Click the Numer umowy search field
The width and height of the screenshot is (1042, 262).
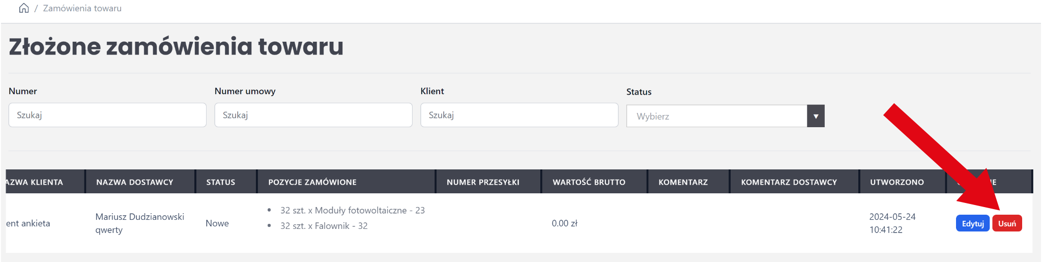pos(313,115)
